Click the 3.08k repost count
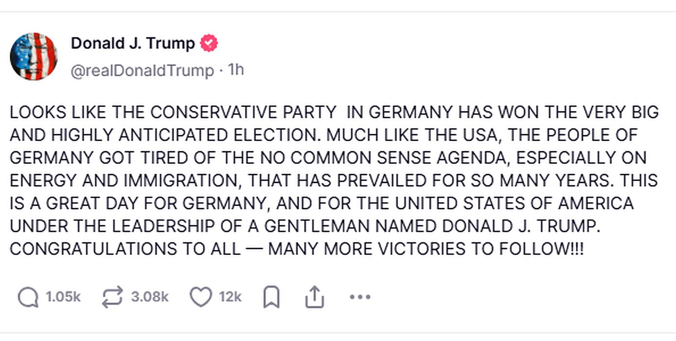Viewport: 676px width, 341px height. coord(150,297)
